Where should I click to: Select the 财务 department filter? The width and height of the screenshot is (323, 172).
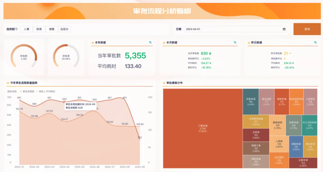tap(39, 29)
